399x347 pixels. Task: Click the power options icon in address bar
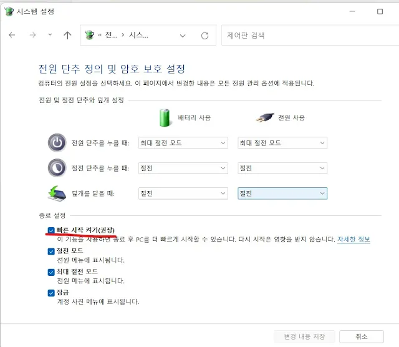click(89, 35)
